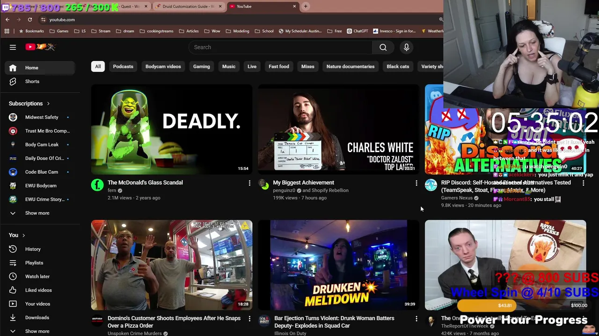Open the cookingstreams bookmarks folder
The width and height of the screenshot is (599, 336).
[x=156, y=31]
